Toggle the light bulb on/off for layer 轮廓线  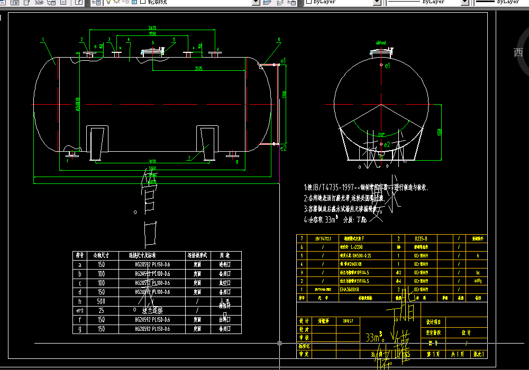pos(108,2)
